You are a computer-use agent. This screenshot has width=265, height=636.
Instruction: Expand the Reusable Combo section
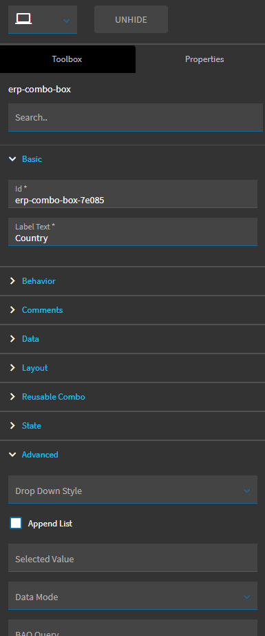coord(54,397)
